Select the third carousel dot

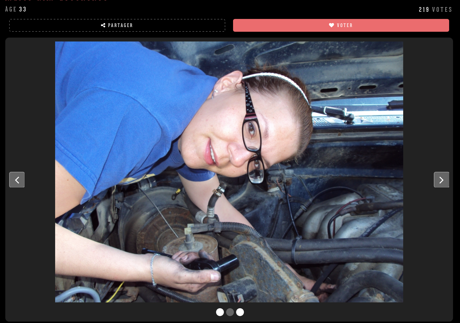point(240,312)
